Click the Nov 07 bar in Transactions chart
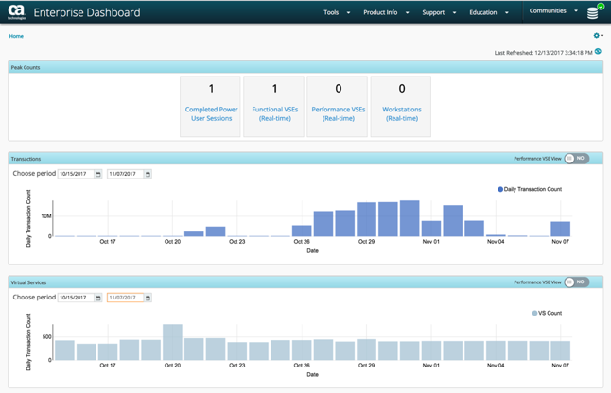This screenshot has width=611, height=393. (560, 229)
